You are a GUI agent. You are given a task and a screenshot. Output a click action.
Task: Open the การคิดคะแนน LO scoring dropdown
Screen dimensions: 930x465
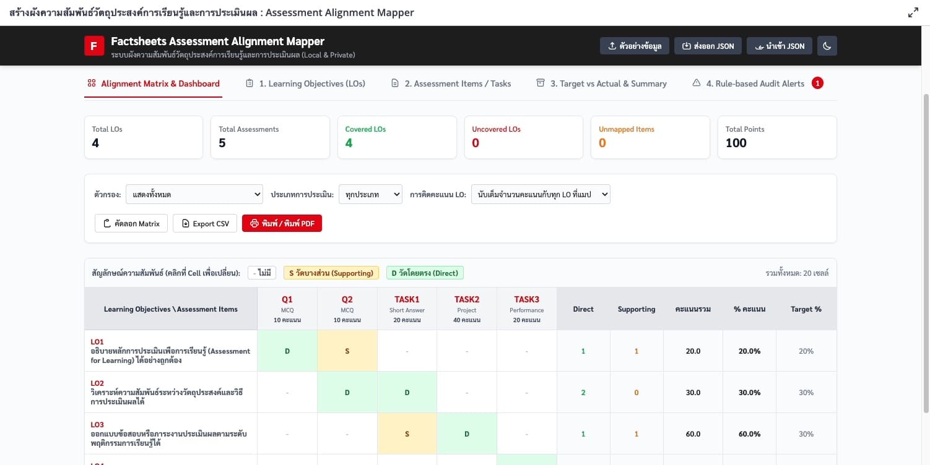point(541,194)
